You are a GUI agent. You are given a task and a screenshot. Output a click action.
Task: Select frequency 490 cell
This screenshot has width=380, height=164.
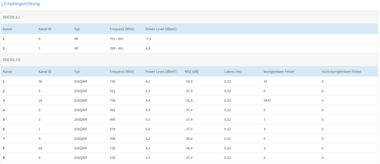tap(113, 120)
